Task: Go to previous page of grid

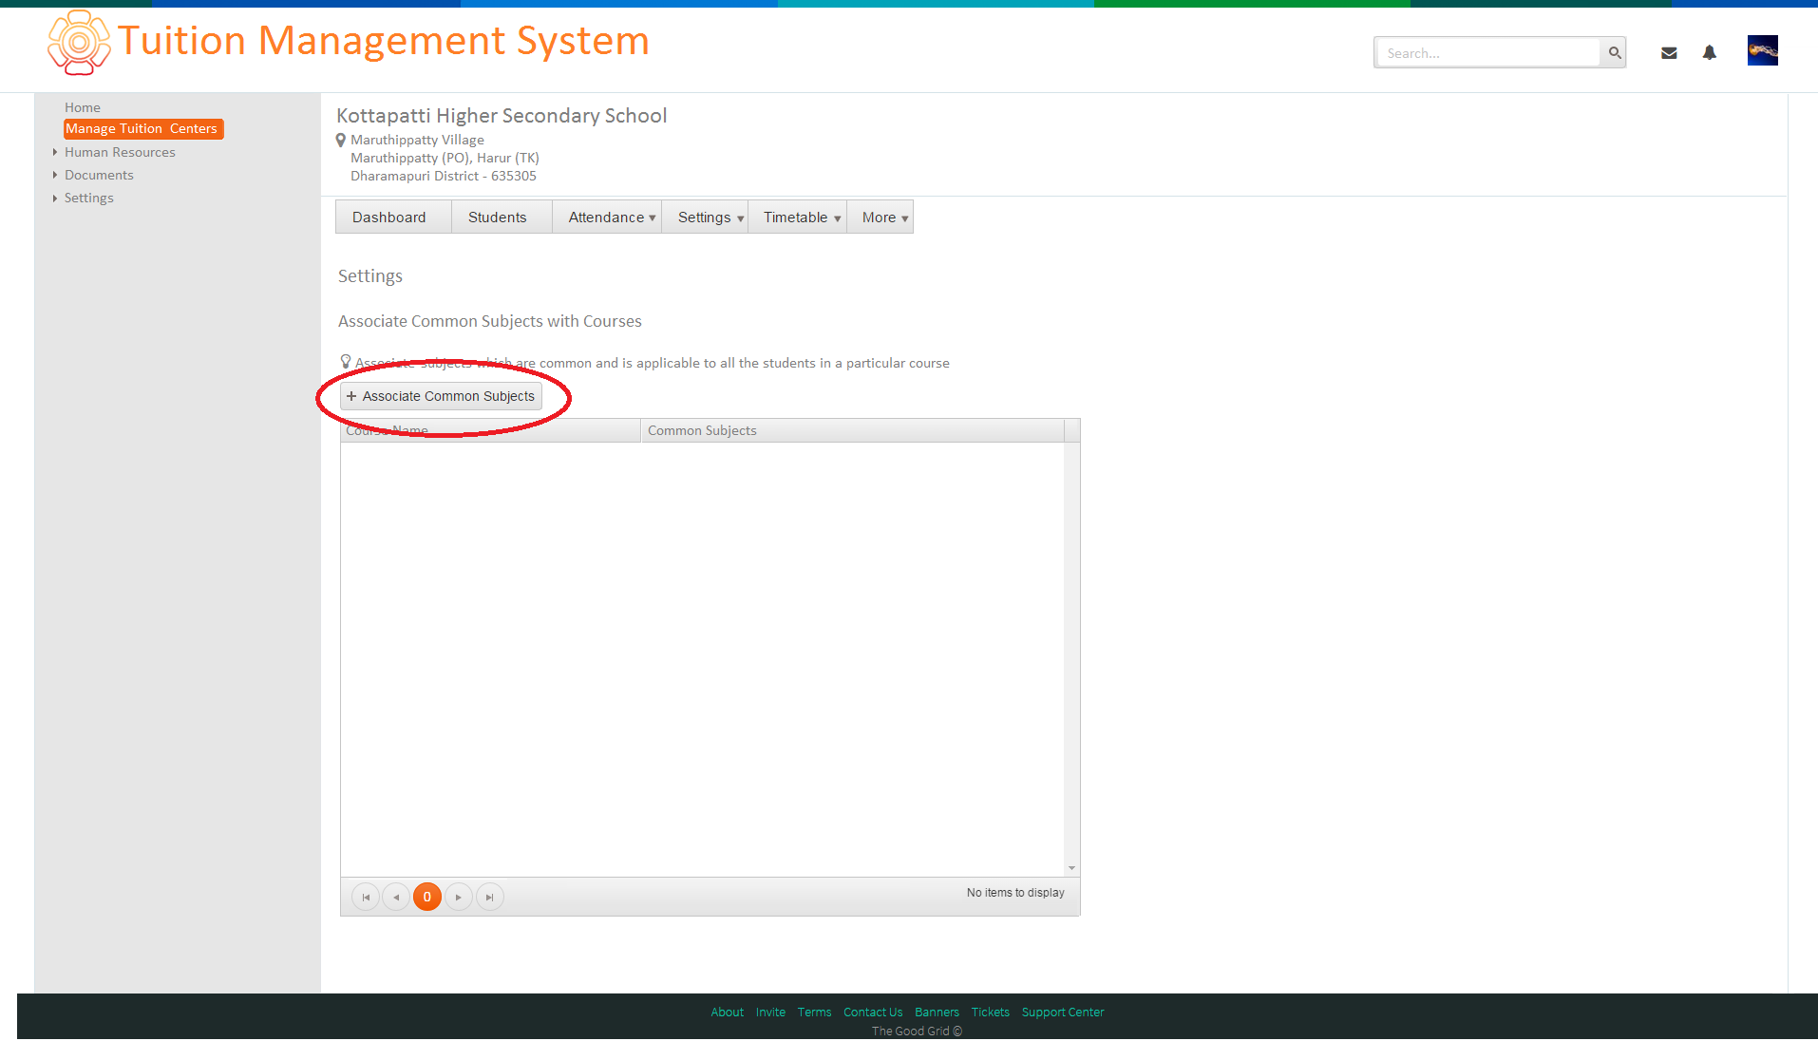Action: (396, 897)
